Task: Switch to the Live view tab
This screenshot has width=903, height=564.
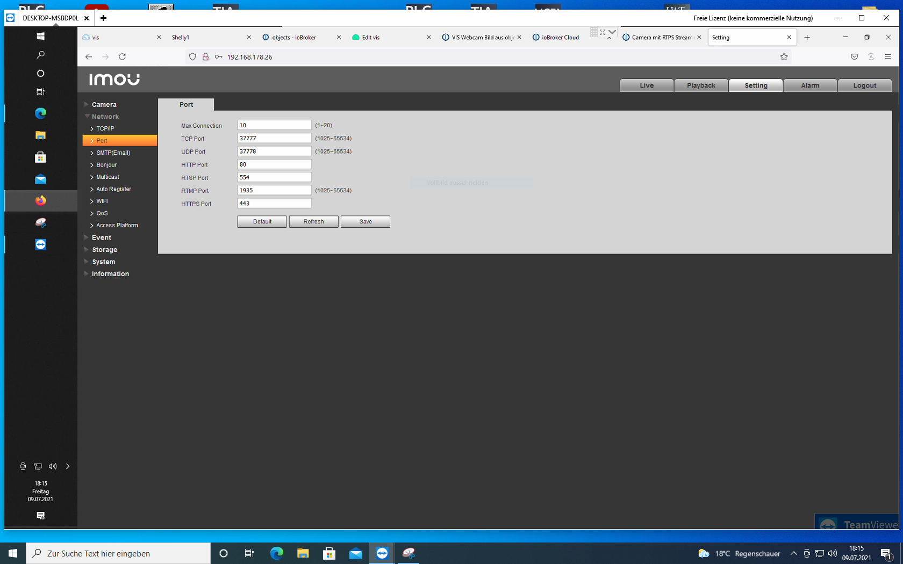Action: point(647,85)
